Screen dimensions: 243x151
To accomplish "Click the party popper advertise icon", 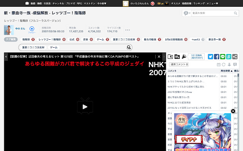I will [184, 57].
